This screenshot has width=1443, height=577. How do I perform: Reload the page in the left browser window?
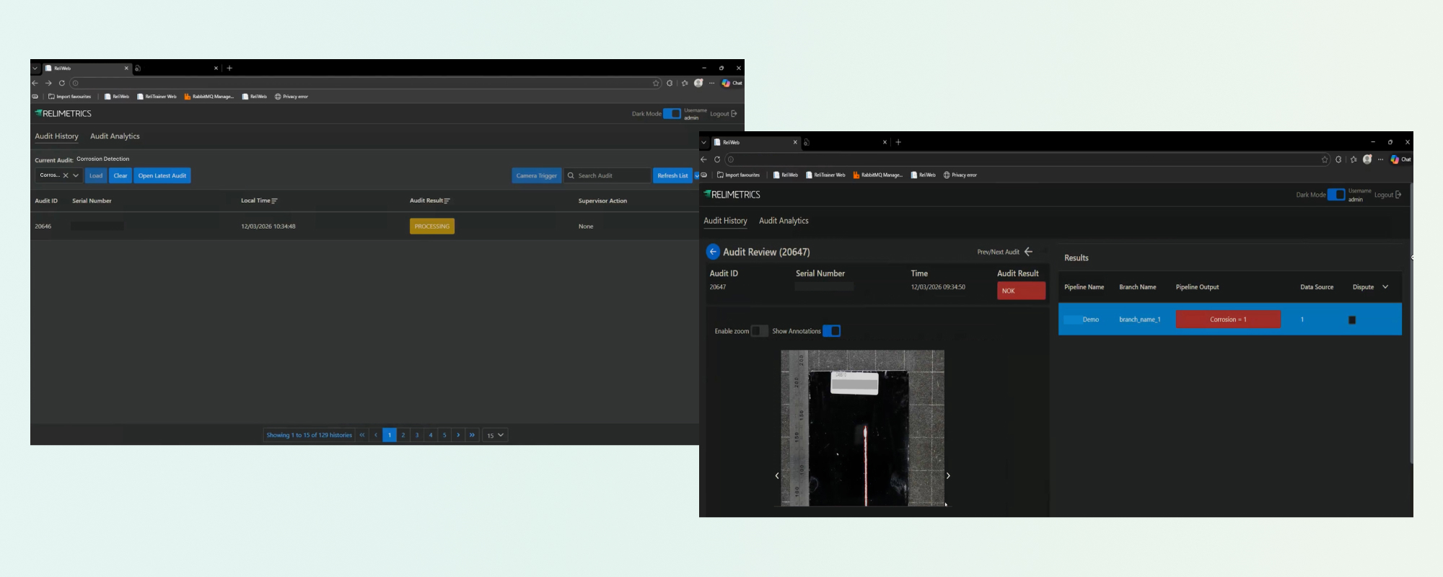tap(62, 83)
